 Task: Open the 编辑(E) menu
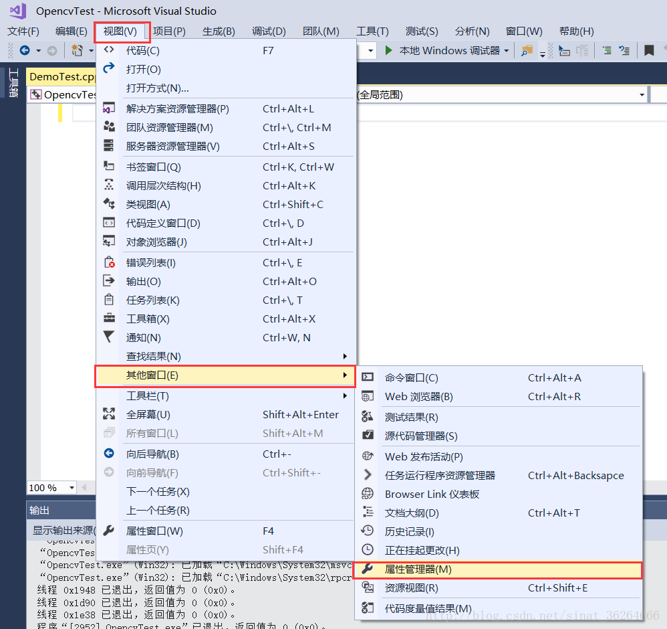71,31
